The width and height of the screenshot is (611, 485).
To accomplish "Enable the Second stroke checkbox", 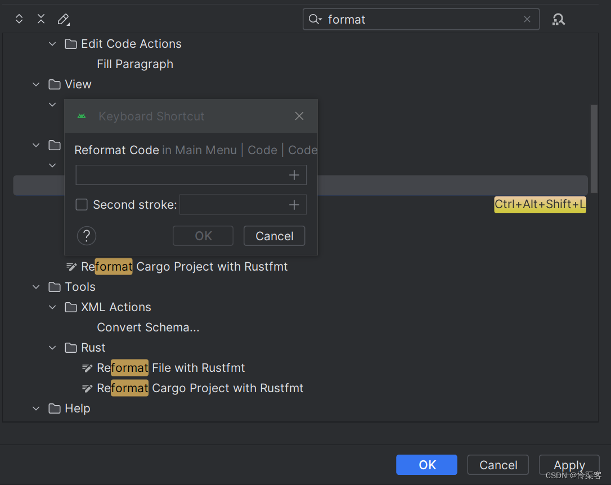I will 81,204.
